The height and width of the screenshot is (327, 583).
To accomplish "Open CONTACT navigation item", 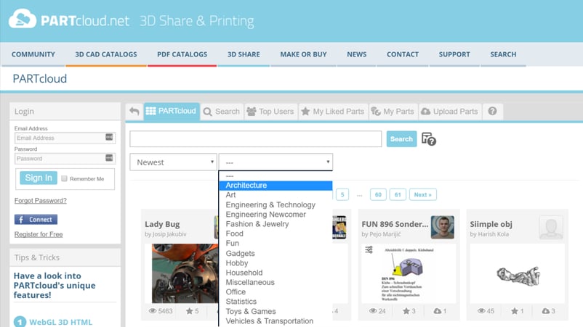I will pyautogui.click(x=403, y=54).
